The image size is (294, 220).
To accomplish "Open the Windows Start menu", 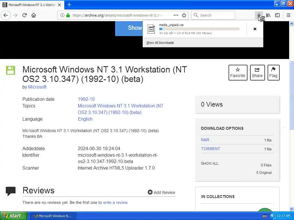I will click(14, 216).
